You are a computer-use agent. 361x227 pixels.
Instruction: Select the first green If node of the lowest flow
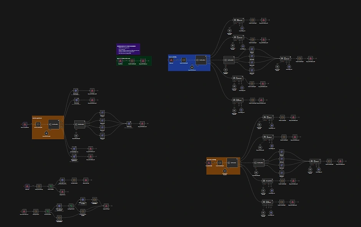click(x=47, y=211)
